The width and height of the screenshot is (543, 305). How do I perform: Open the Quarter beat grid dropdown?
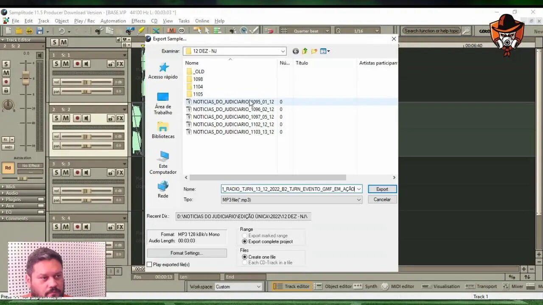pyautogui.click(x=327, y=31)
